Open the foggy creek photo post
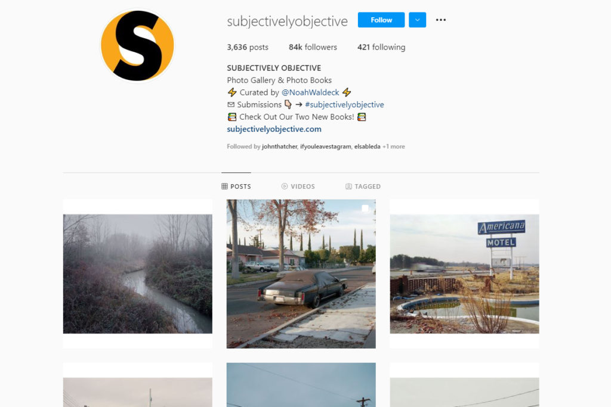 click(x=138, y=274)
